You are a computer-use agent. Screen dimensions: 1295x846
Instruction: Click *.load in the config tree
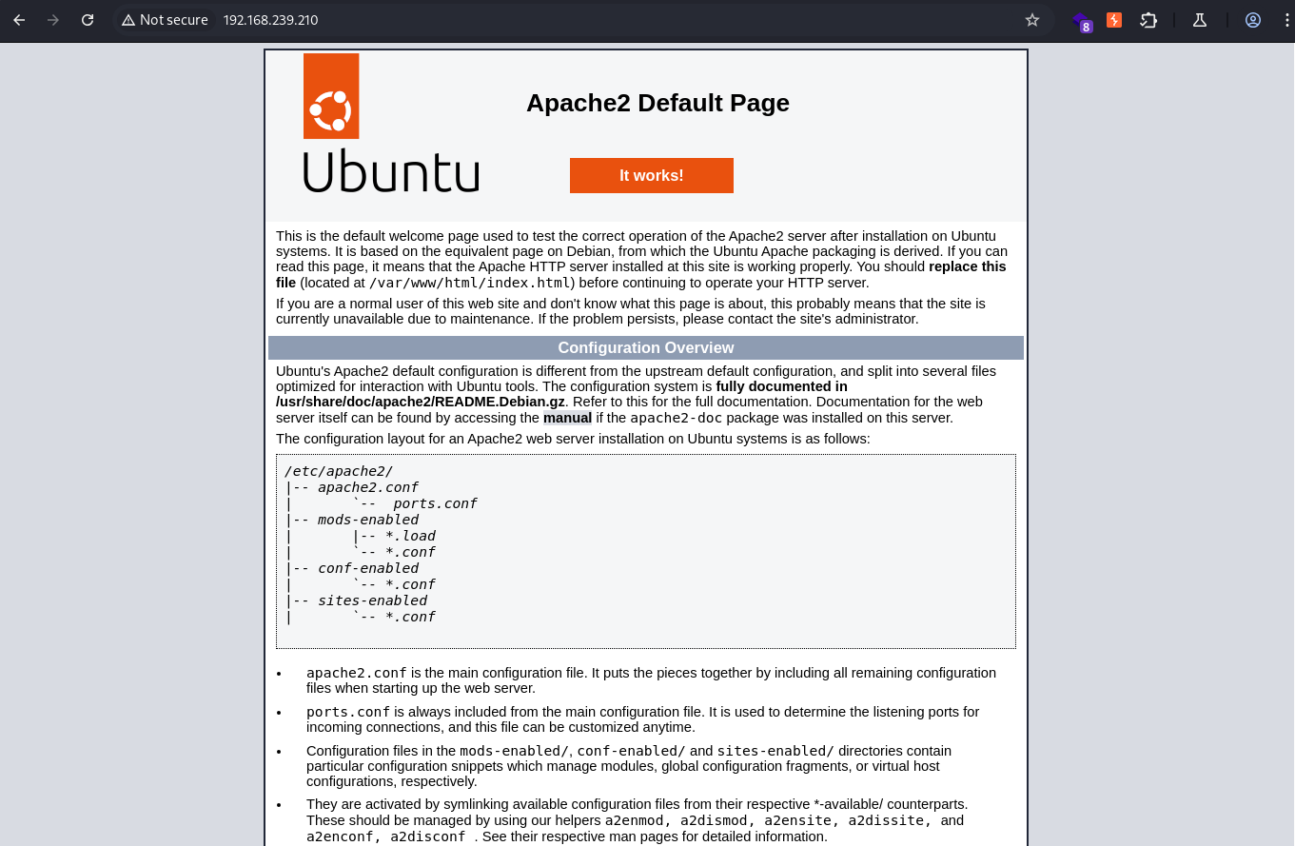(x=410, y=536)
